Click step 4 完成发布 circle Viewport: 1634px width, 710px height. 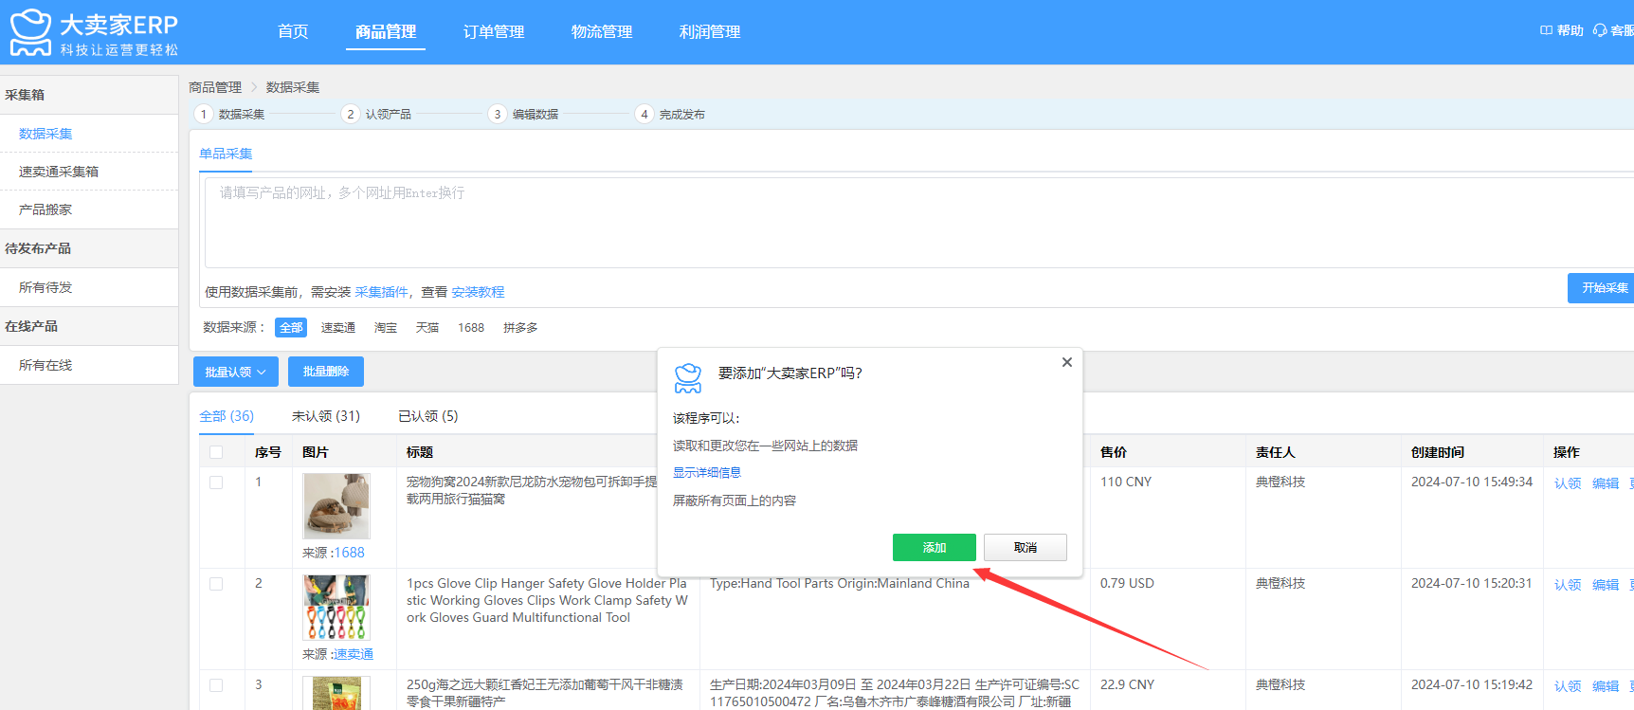click(644, 114)
